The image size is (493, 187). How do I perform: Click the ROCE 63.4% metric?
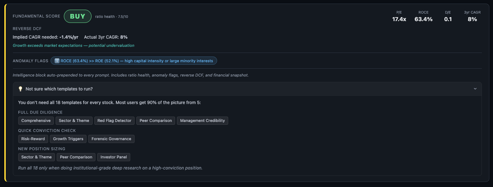423,17
